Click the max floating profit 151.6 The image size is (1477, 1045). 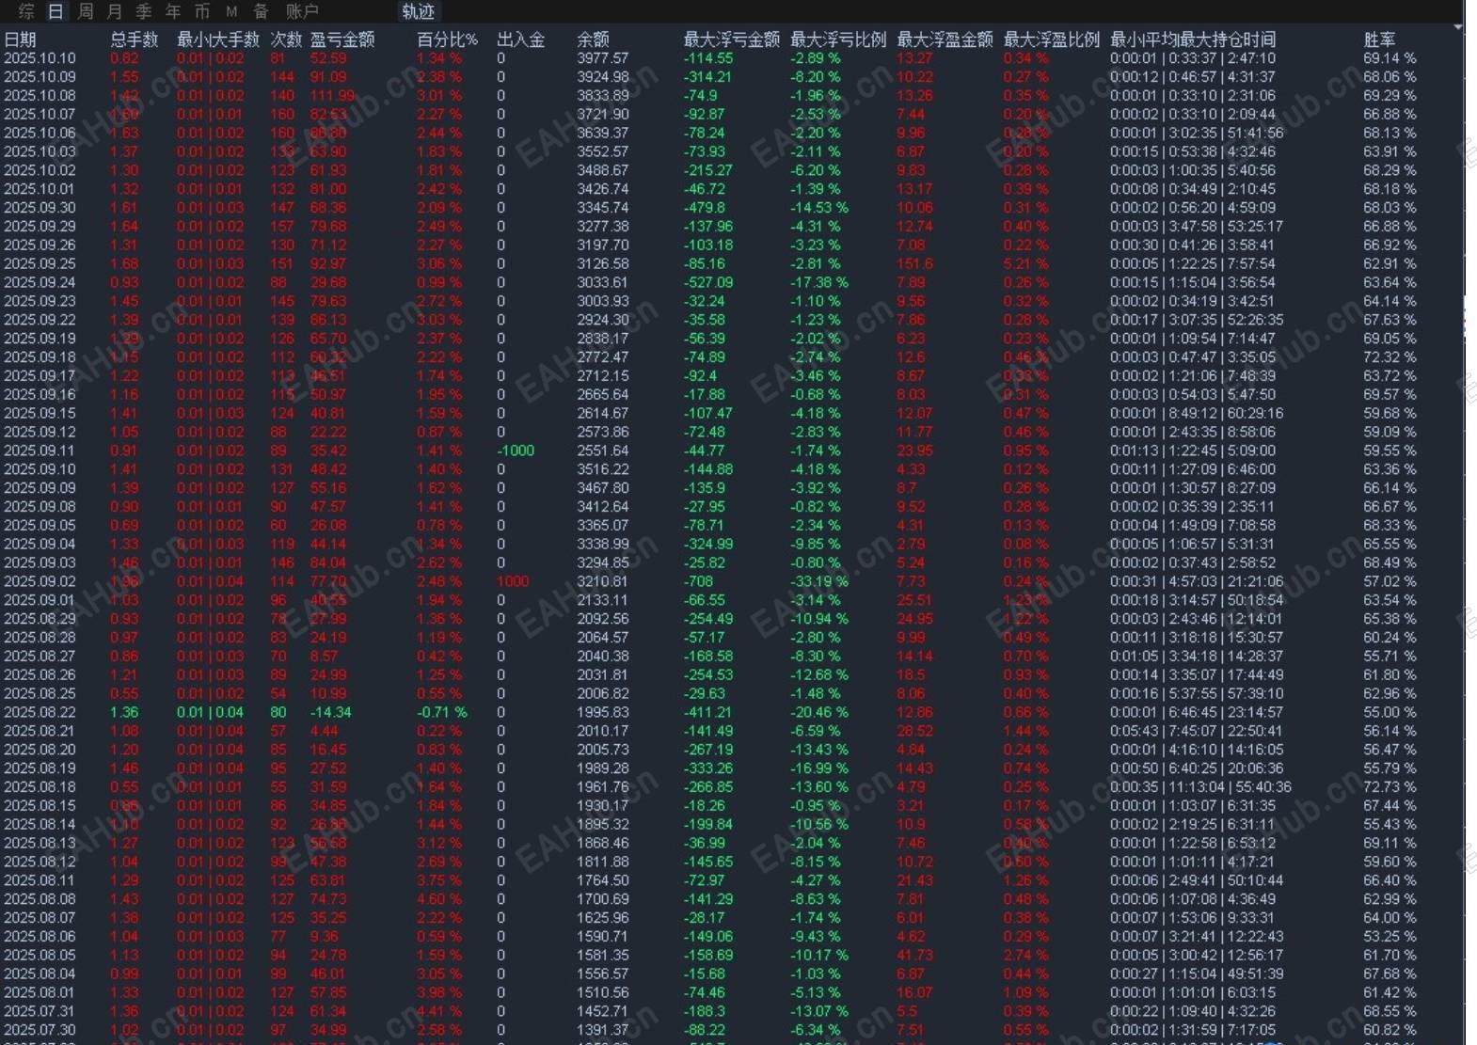[915, 263]
